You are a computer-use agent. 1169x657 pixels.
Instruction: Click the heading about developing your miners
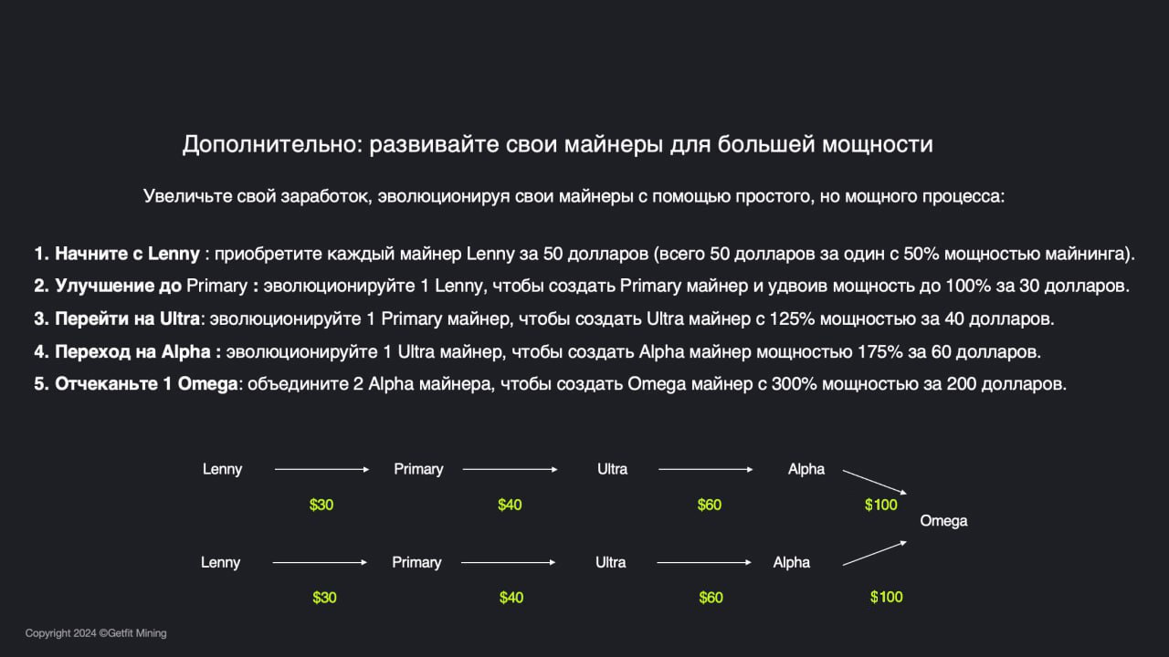point(557,144)
